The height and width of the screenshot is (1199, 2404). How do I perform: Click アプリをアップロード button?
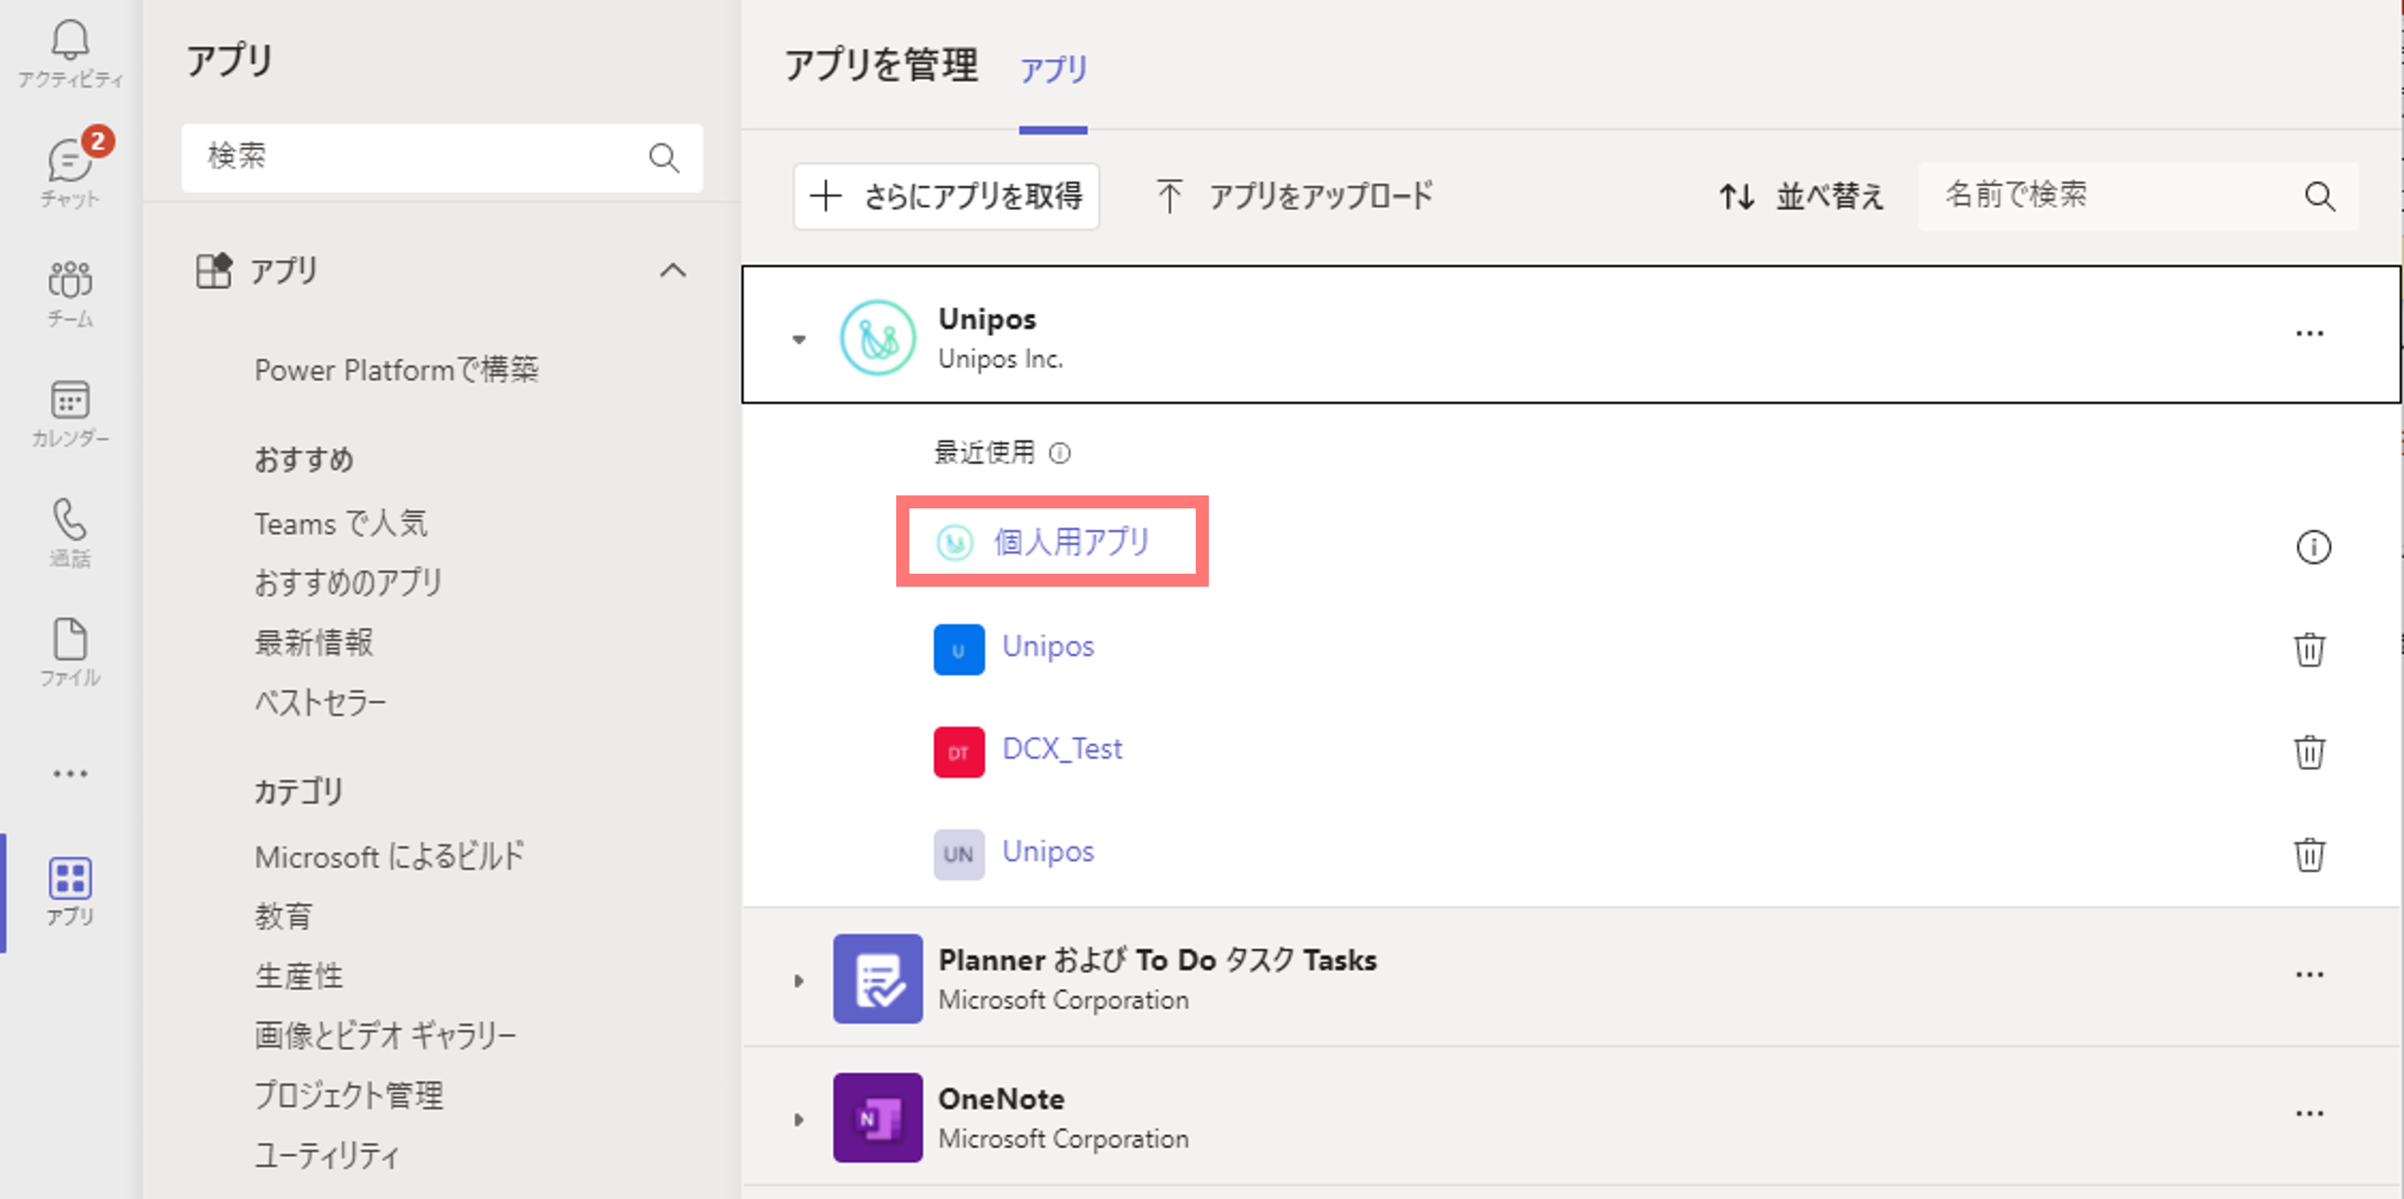[1295, 196]
